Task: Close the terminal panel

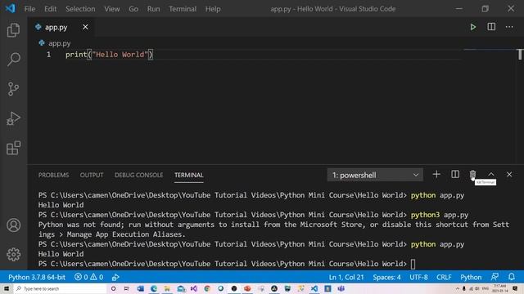Action: [509, 174]
